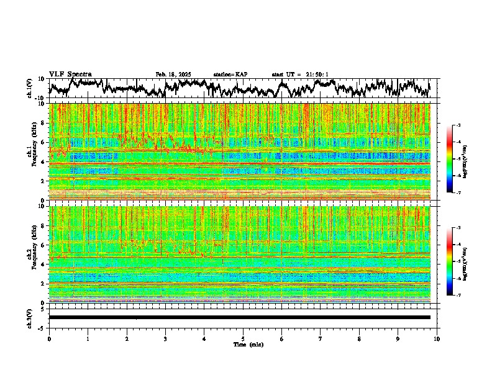Click the ch.2 colorbar log(PSD) label
This screenshot has height=380, width=492.
(x=465, y=264)
